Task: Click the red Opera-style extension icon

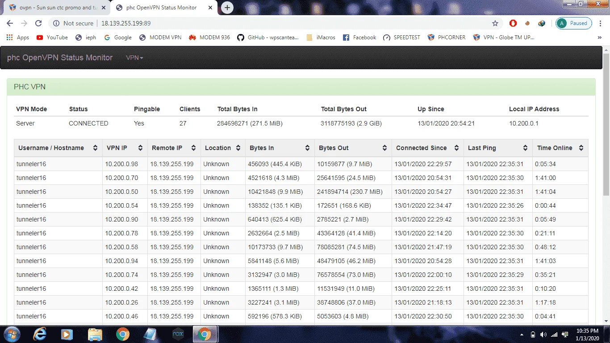Action: (513, 23)
